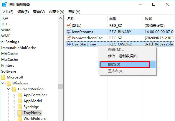Open the 编辑(E) menu
The image size is (175, 121).
coord(23,12)
